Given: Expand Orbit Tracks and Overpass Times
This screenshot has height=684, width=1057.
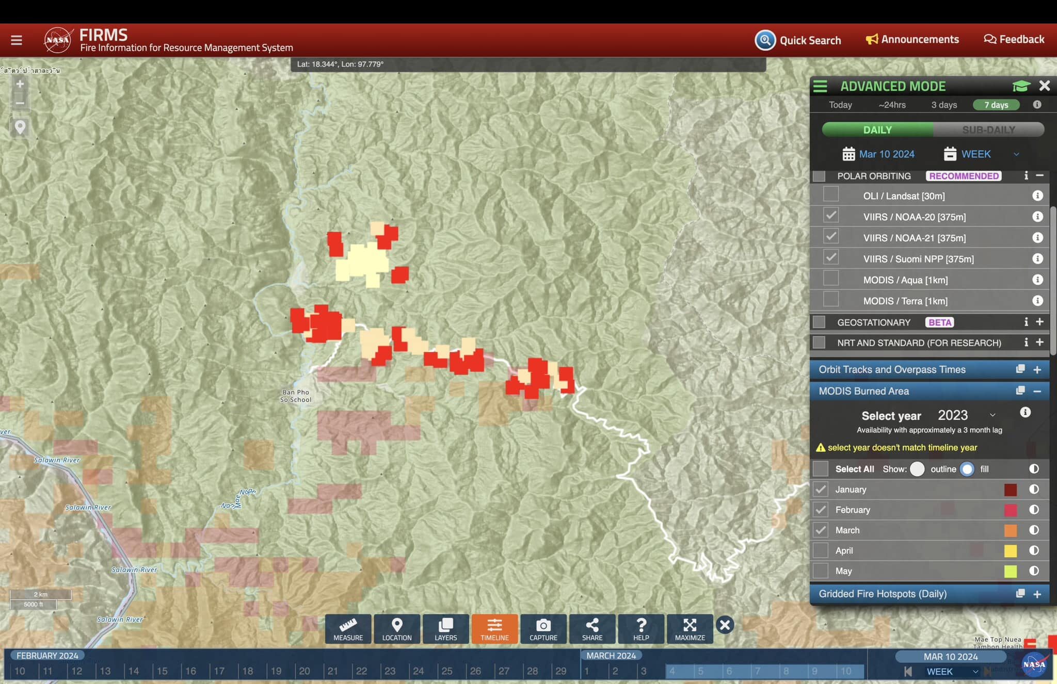Looking at the screenshot, I should point(1037,369).
